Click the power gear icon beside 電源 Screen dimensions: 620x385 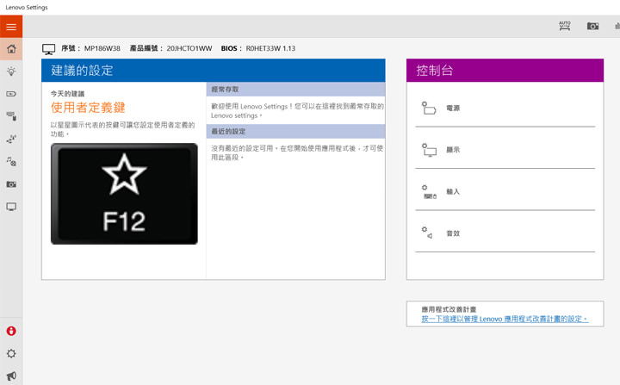(429, 108)
